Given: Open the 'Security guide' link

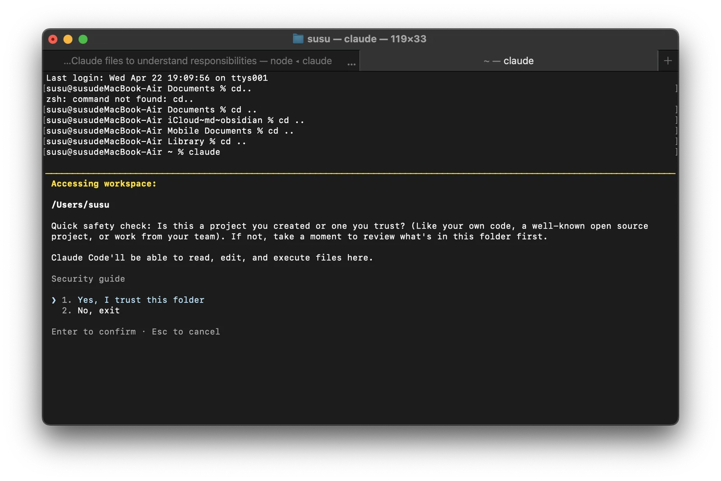Looking at the screenshot, I should (88, 279).
